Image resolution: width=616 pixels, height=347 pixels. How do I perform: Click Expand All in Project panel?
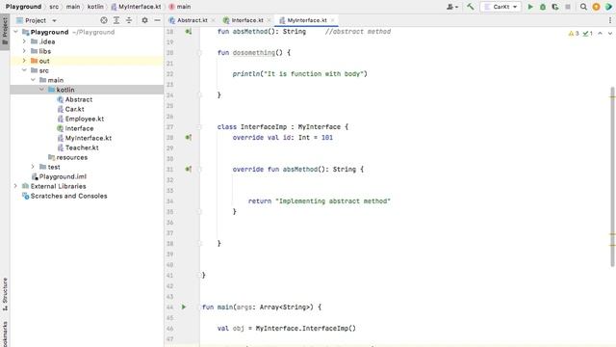coord(116,20)
